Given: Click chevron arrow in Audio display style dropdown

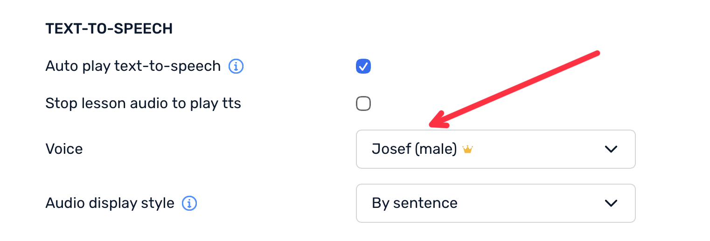Looking at the screenshot, I should coord(611,203).
